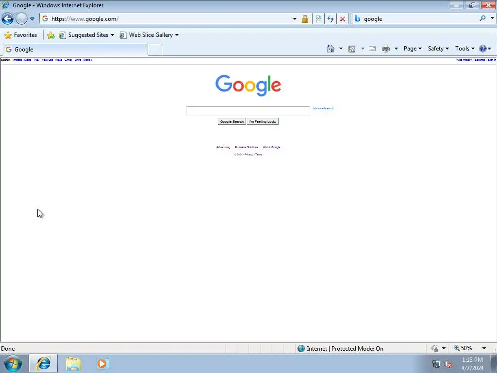Click the blue Help question mark icon
Screen dimensions: 497x373
(483, 49)
